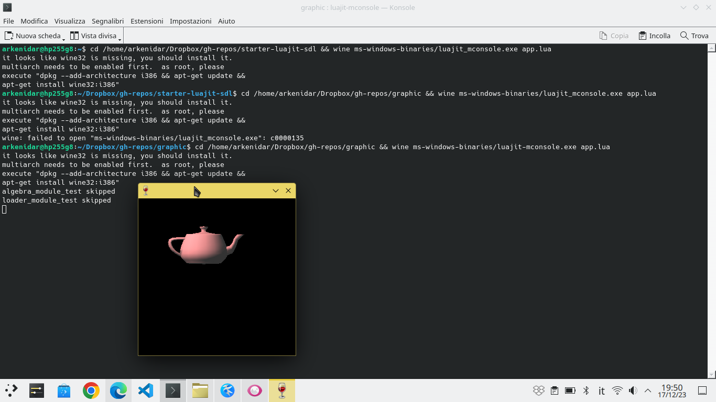This screenshot has width=716, height=402.
Task: Open the KDE application launcher
Action: pyautogui.click(x=12, y=390)
